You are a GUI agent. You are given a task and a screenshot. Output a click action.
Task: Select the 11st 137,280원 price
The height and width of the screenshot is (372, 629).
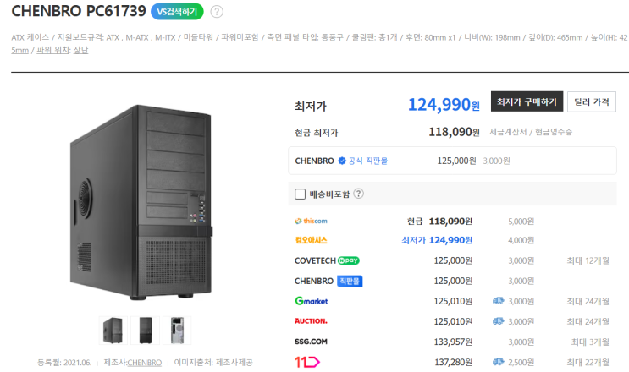[x=453, y=363]
